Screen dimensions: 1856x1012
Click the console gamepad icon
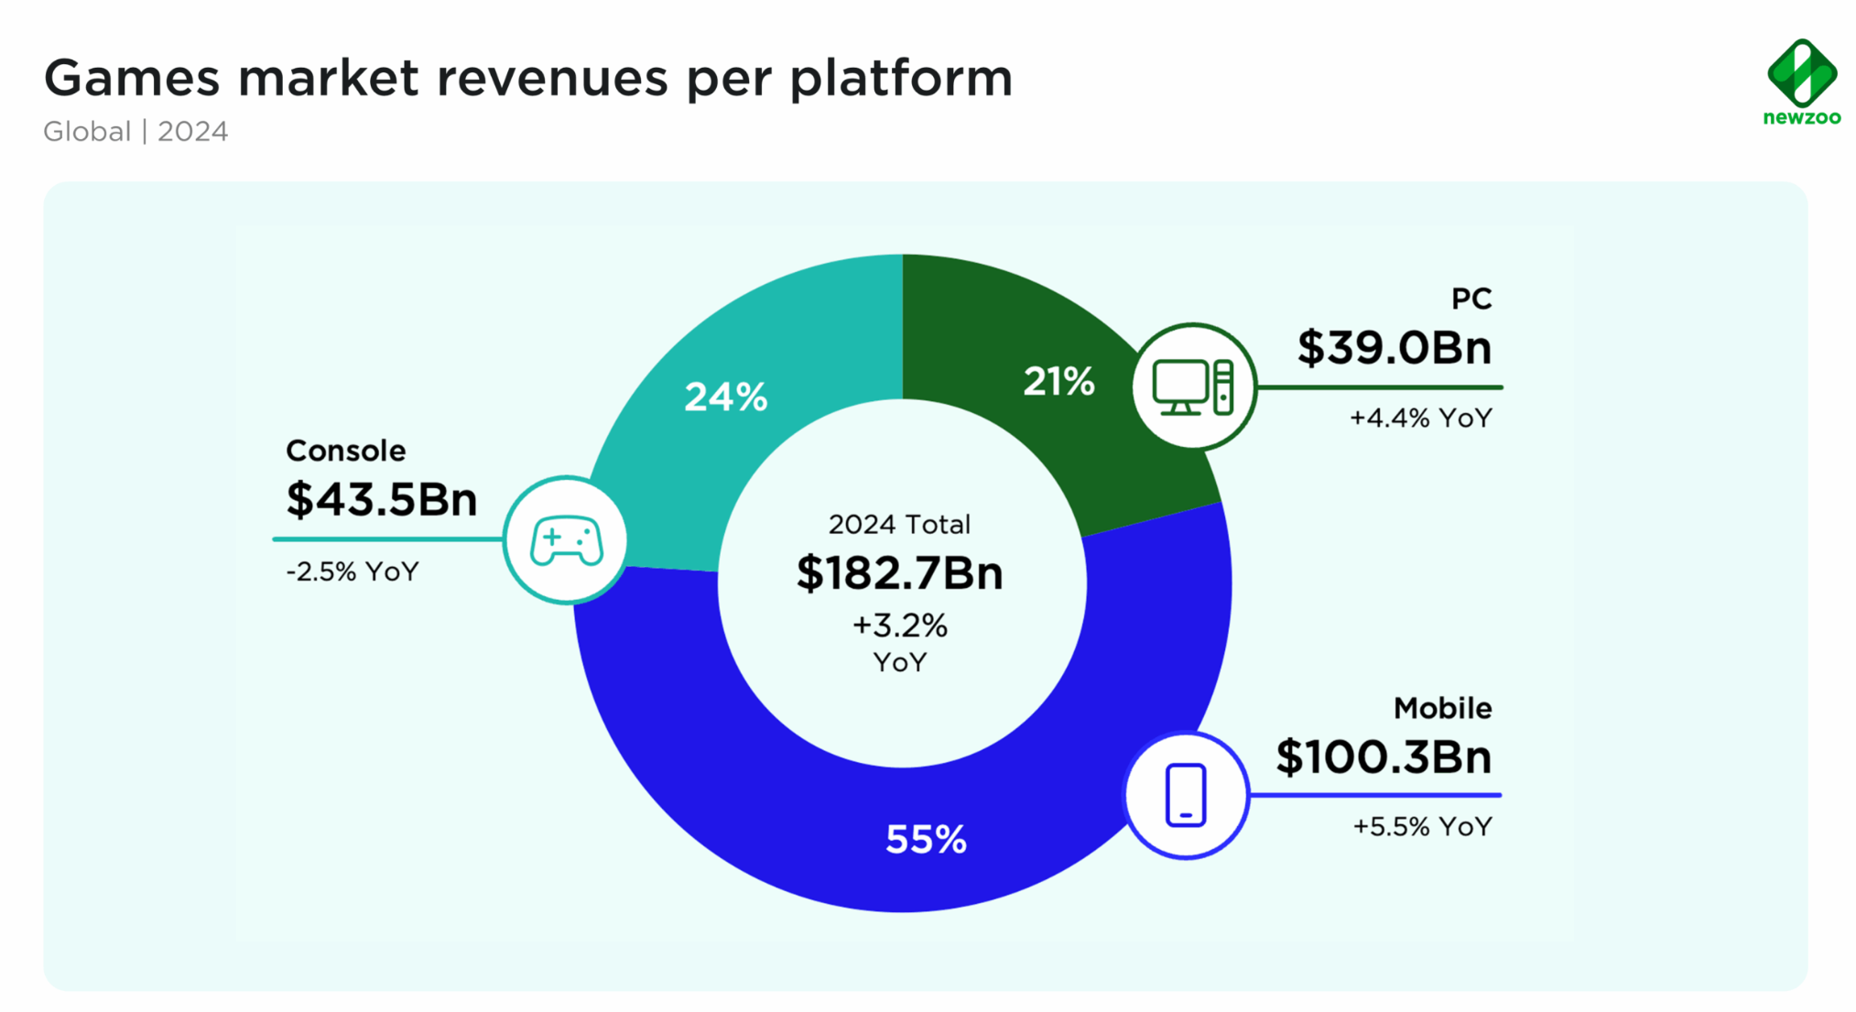point(566,540)
